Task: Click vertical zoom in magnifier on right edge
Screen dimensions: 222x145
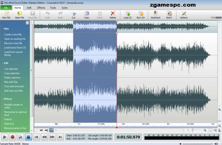Action: (x=220, y=110)
